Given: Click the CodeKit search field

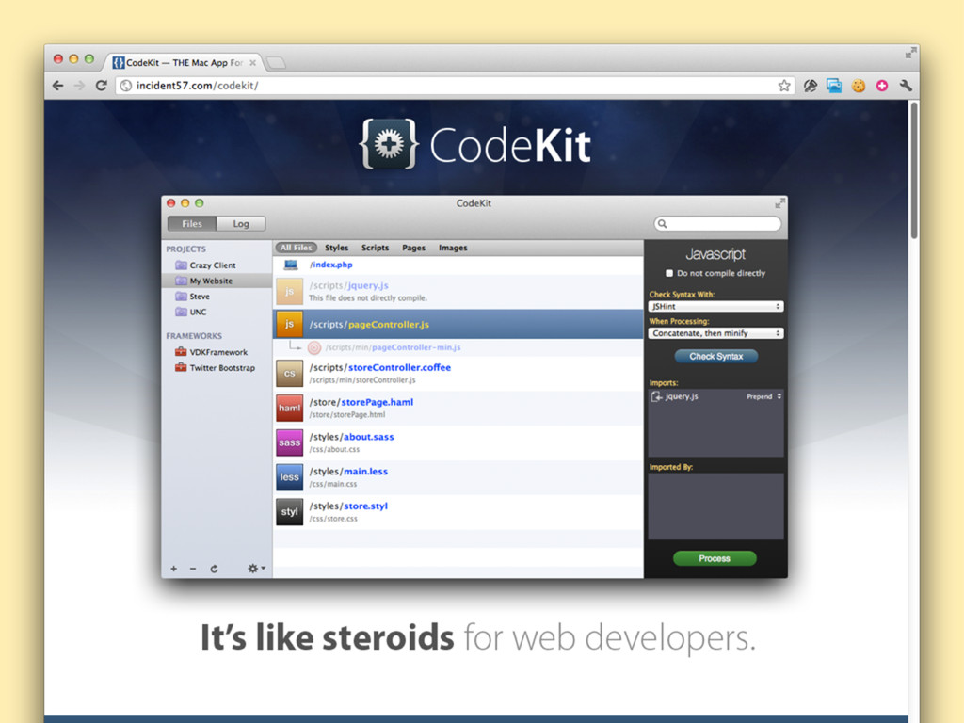Looking at the screenshot, I should (717, 224).
